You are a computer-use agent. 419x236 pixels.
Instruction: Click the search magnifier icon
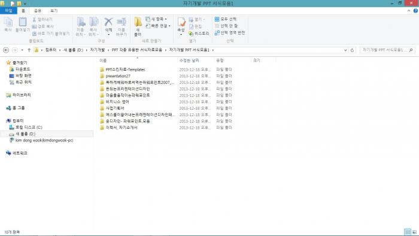(411, 50)
